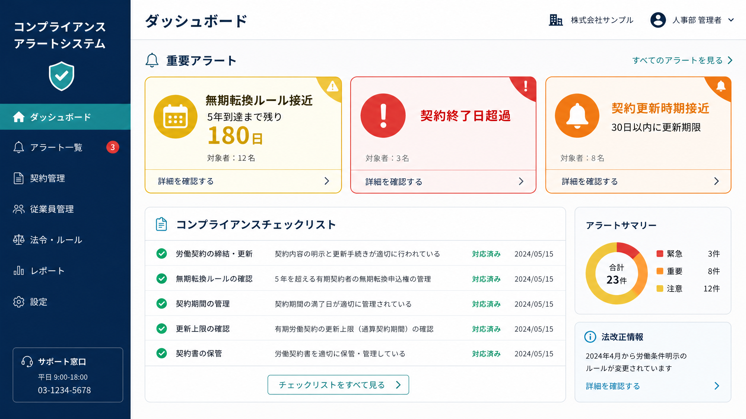
Task: Click the user avatar icon in header
Action: [x=658, y=20]
